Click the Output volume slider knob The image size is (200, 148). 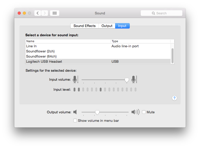(97, 113)
